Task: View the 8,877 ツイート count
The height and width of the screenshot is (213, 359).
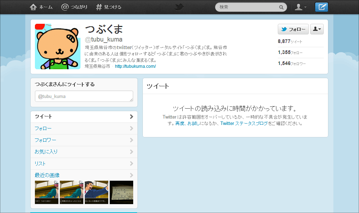Action: [290, 41]
